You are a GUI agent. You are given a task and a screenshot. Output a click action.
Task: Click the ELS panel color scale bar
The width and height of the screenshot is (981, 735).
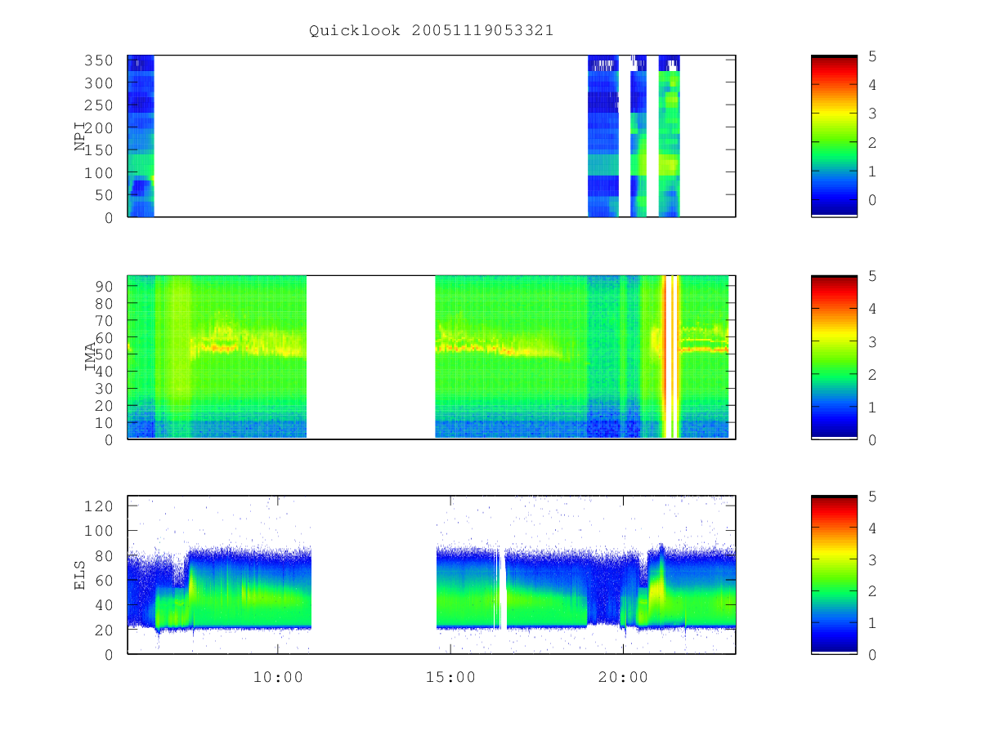(x=834, y=574)
